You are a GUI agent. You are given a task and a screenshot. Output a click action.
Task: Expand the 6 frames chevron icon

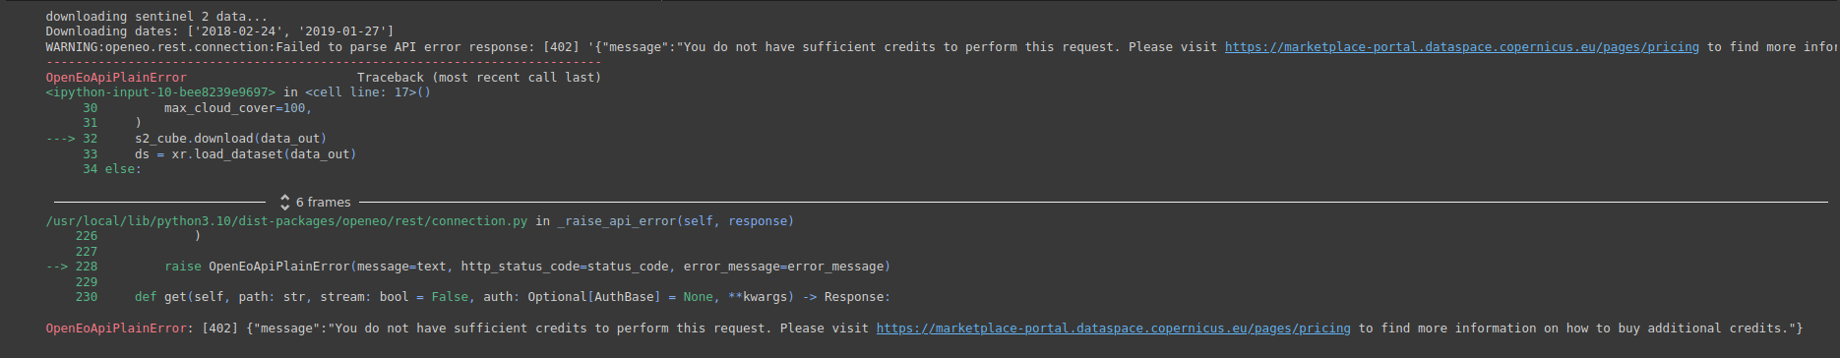pos(284,202)
